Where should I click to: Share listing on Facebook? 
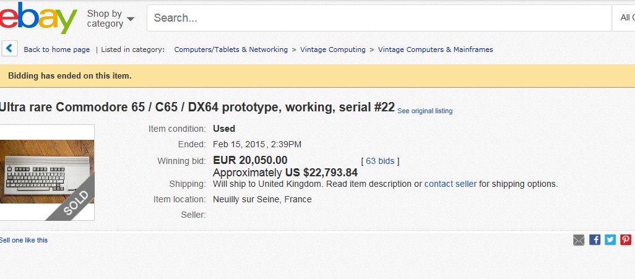[595, 240]
